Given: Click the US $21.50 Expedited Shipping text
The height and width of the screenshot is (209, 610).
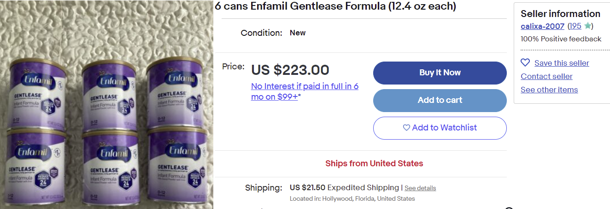Looking at the screenshot, I should click(344, 187).
